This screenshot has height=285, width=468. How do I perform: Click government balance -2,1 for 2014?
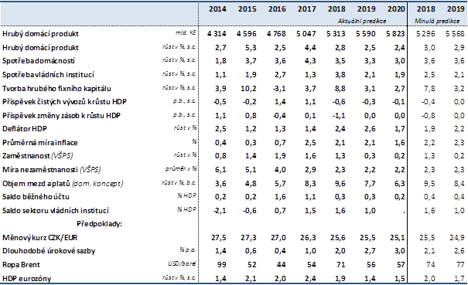coord(220,211)
